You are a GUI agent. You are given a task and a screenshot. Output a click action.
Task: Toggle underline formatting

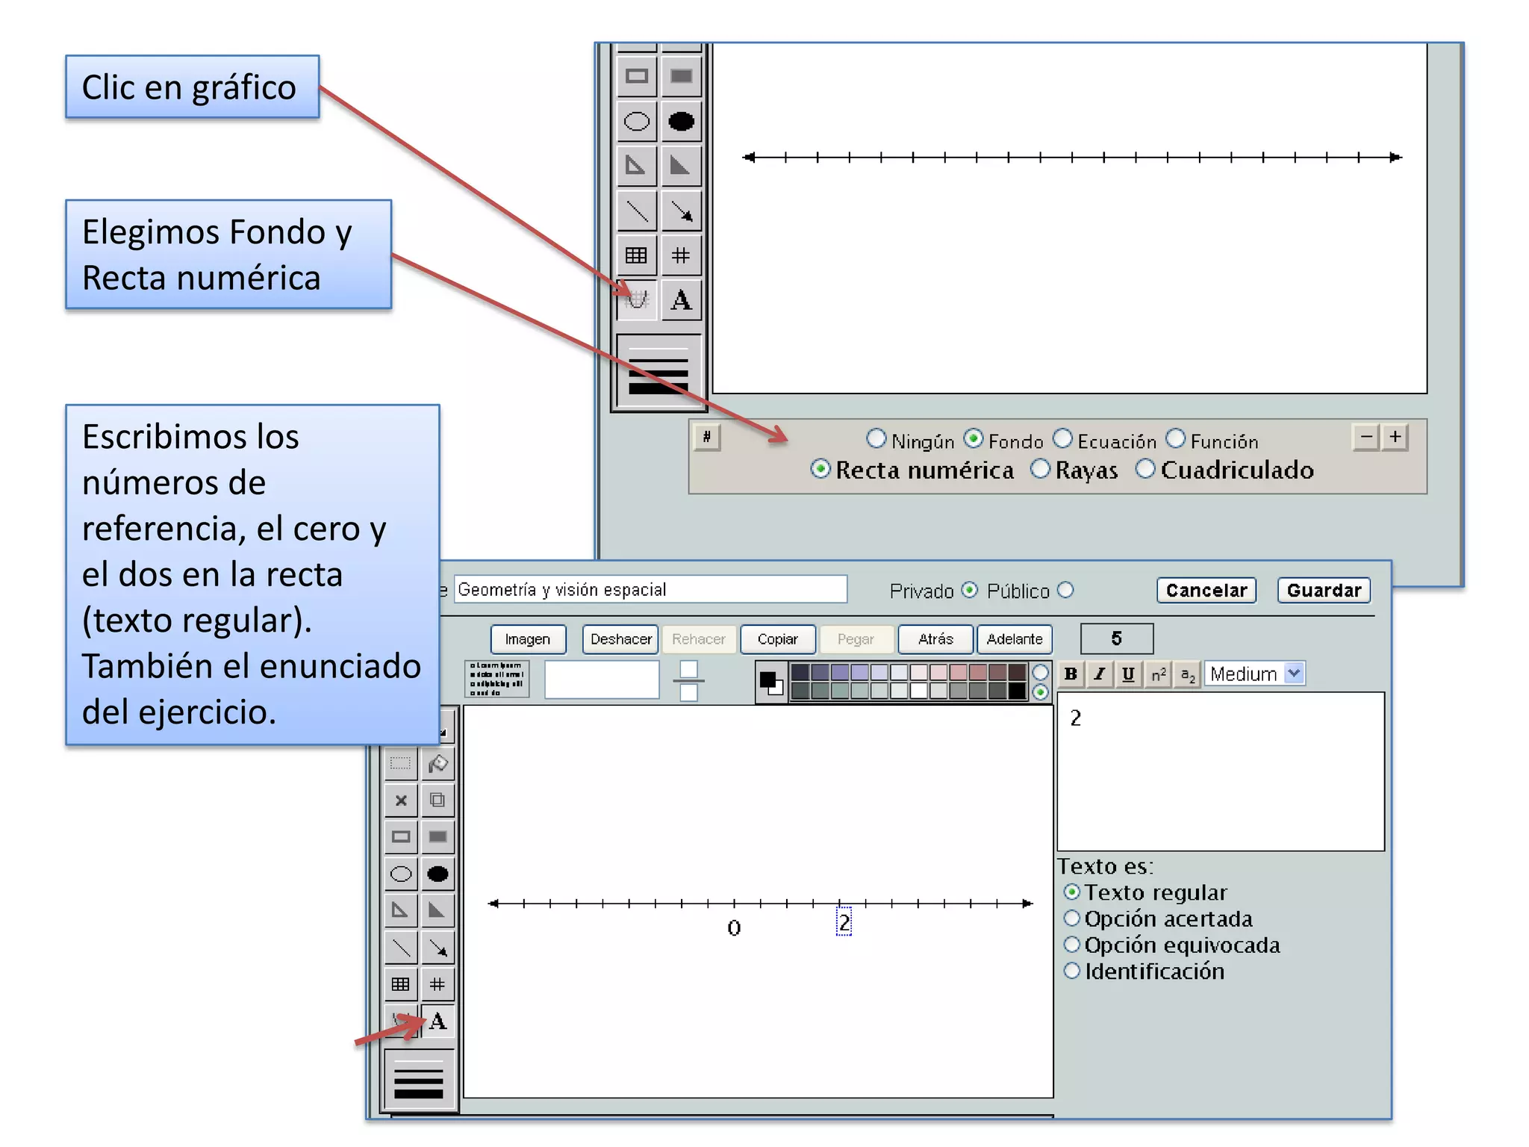pyautogui.click(x=1128, y=674)
